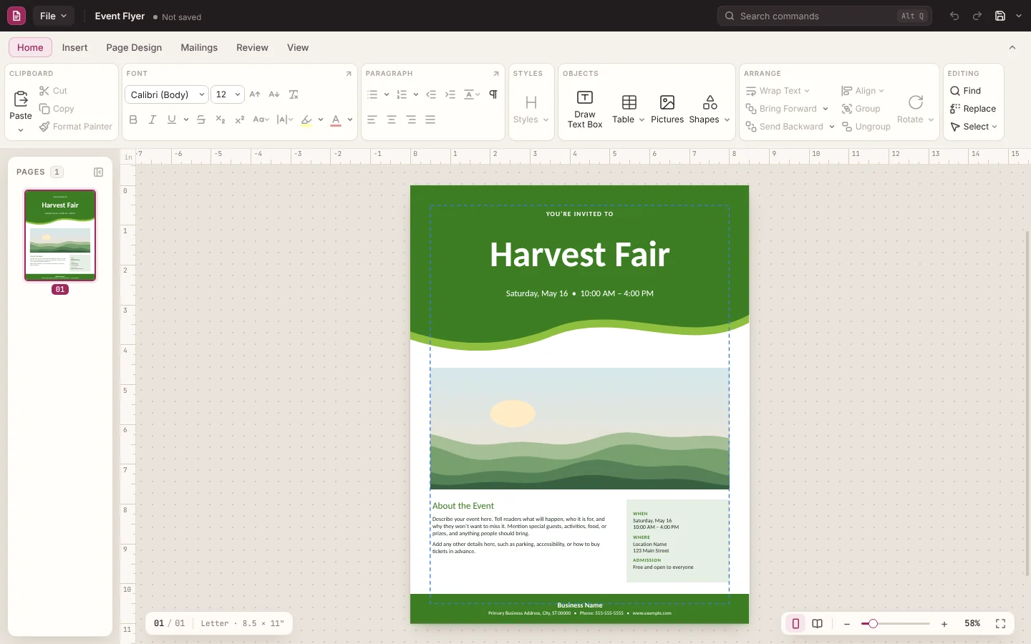This screenshot has height=644, width=1031.
Task: Activate the Format Painter
Action: (x=76, y=127)
